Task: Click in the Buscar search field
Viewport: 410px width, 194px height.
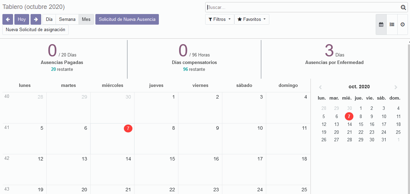Action: 302,8
